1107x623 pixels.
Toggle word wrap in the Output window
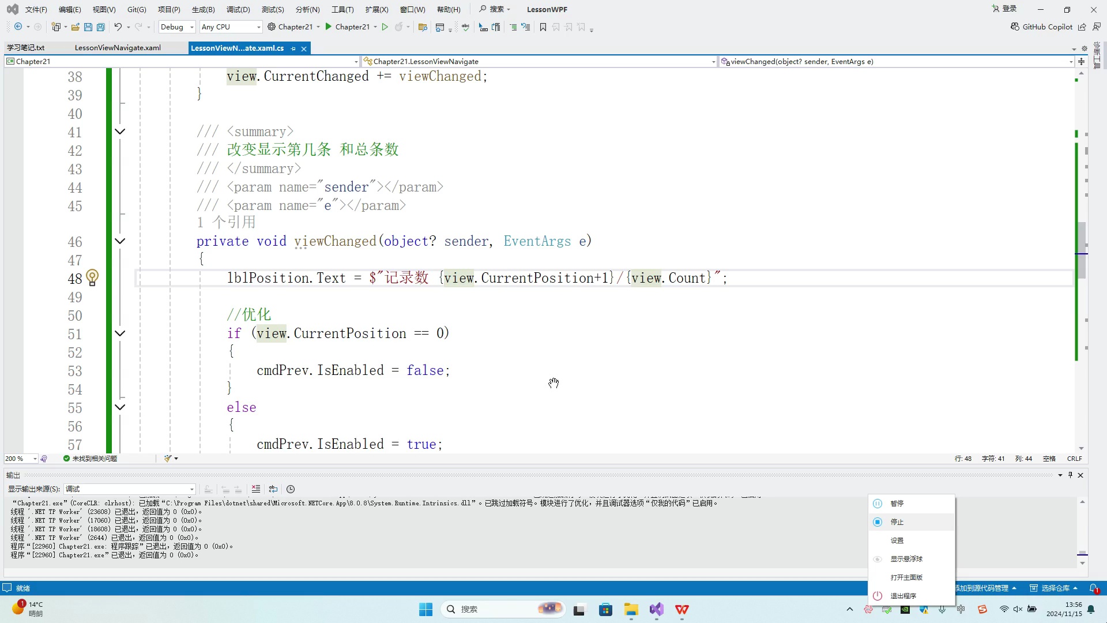(273, 489)
